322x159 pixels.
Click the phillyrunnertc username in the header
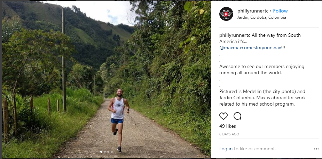pos(253,11)
